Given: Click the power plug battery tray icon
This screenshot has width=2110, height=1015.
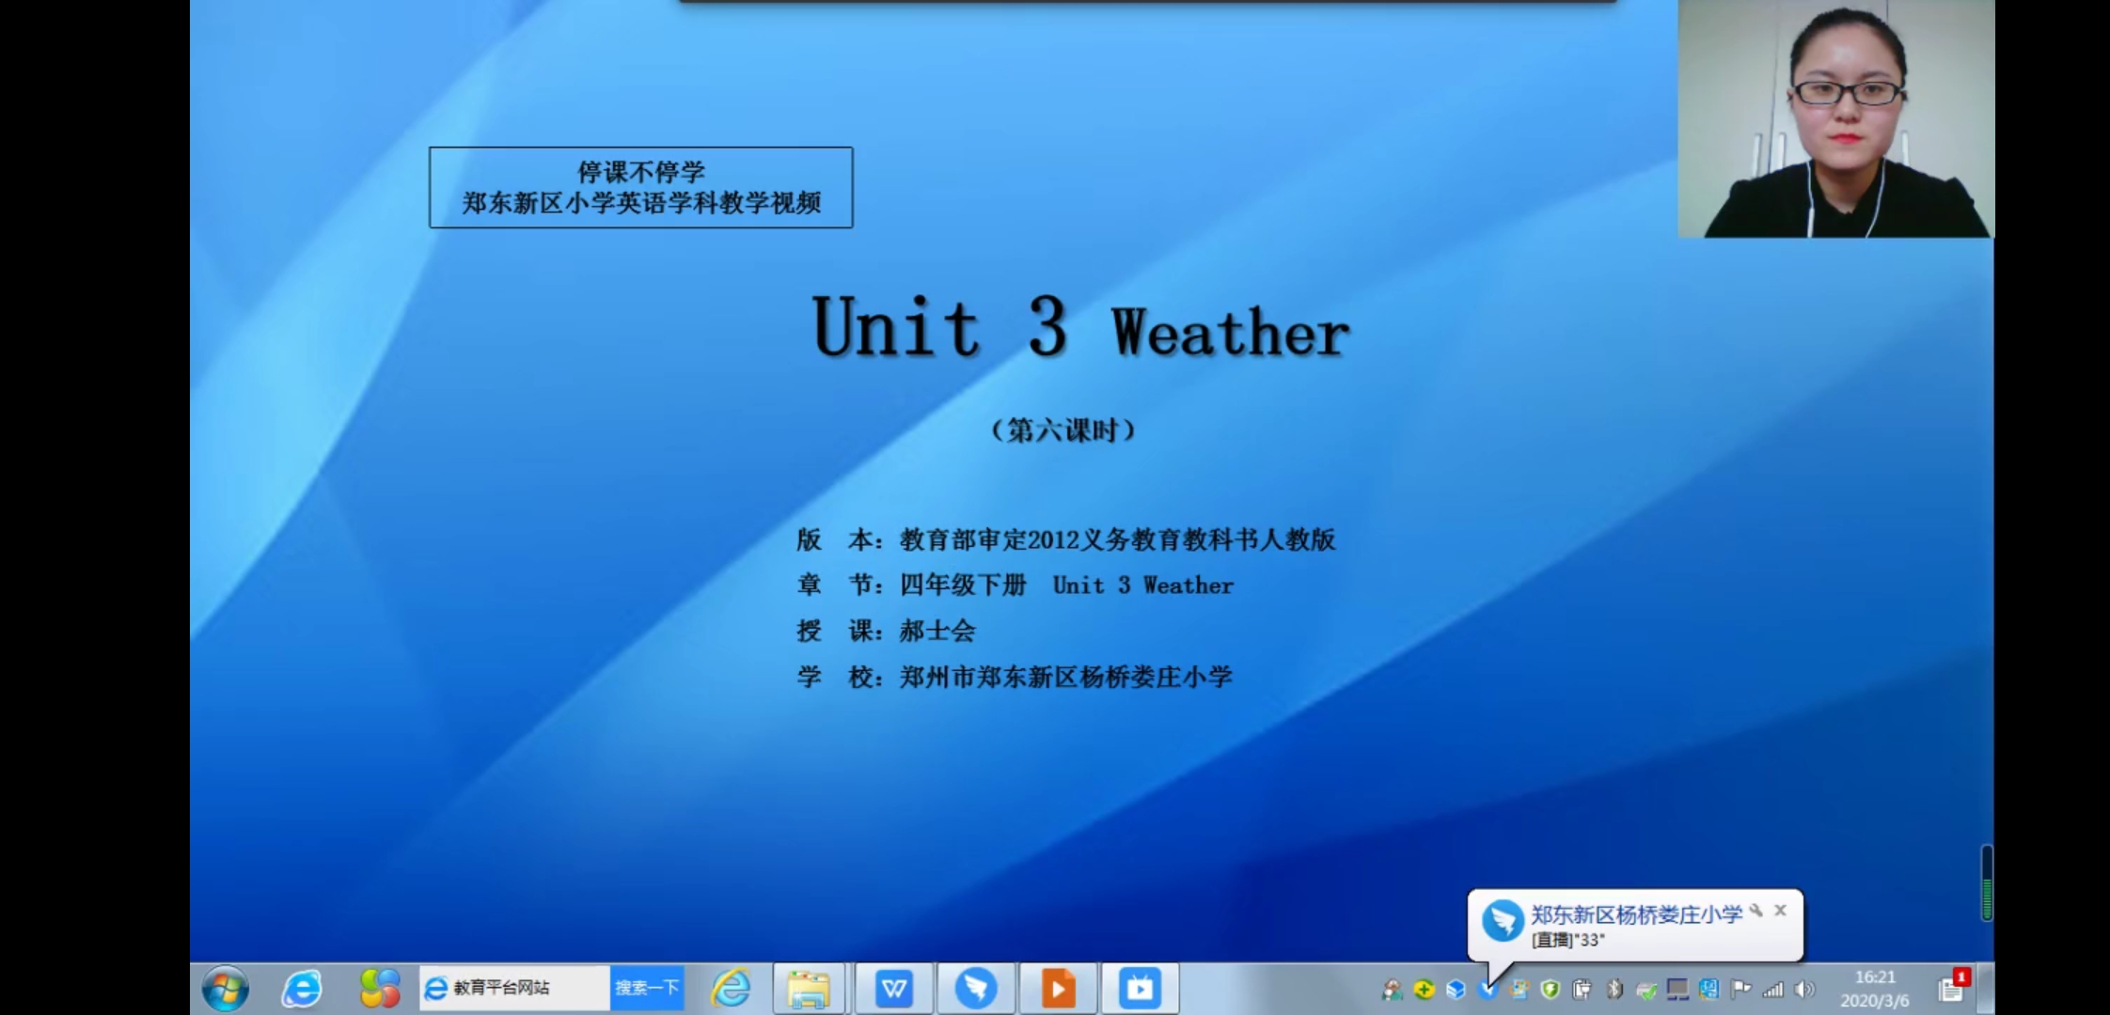Looking at the screenshot, I should [x=1582, y=989].
